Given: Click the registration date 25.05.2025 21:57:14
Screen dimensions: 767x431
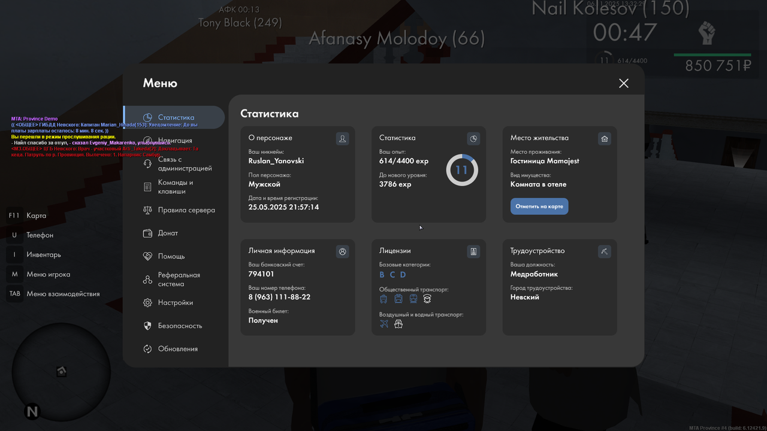Looking at the screenshot, I should [x=283, y=207].
